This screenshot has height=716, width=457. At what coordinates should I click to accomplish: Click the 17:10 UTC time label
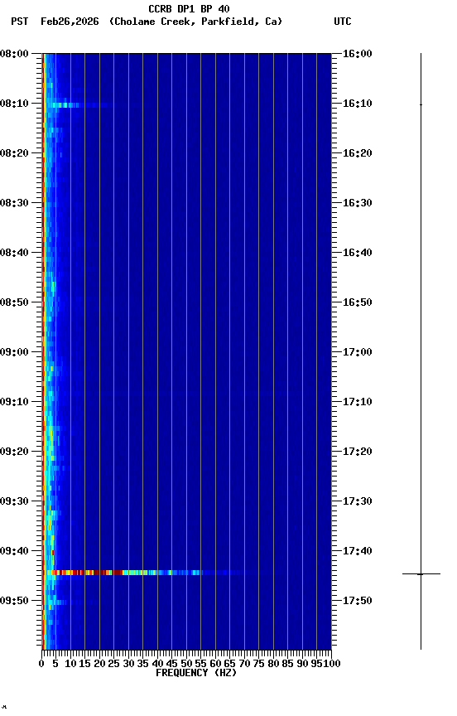pos(358,402)
